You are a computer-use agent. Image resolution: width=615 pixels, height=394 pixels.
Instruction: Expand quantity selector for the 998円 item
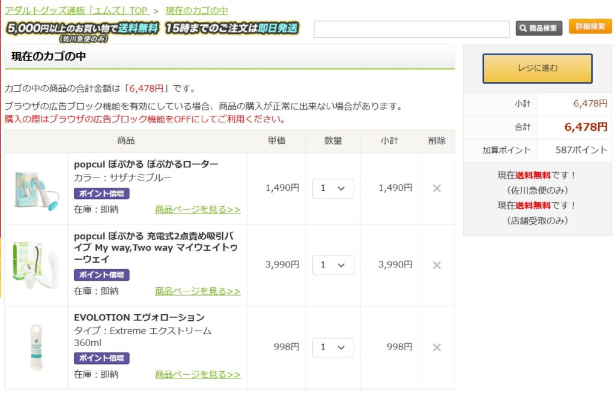click(333, 347)
